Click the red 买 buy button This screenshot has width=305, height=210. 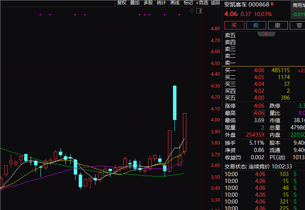click(x=234, y=25)
